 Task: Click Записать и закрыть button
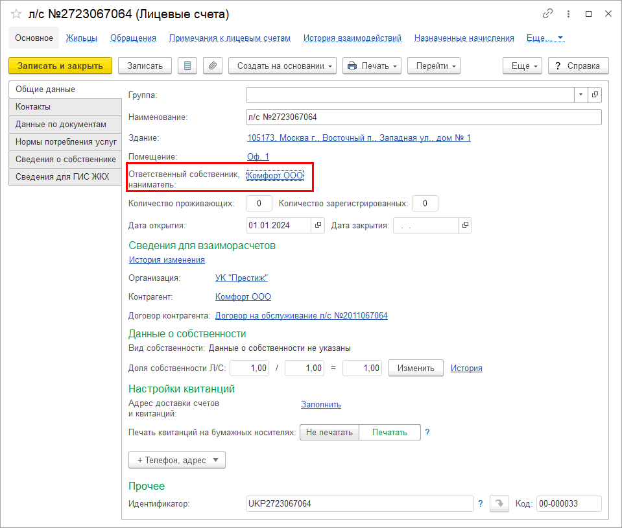[60, 66]
